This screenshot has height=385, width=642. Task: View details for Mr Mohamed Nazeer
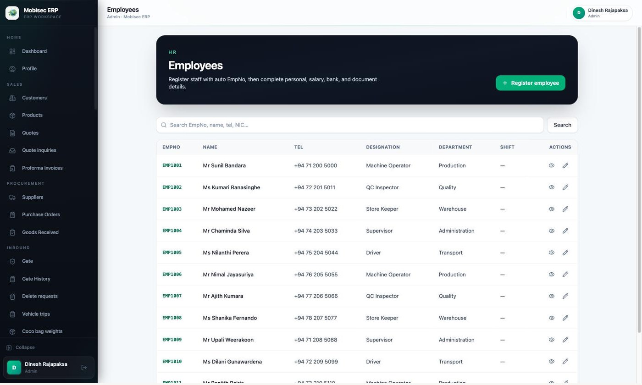(552, 209)
